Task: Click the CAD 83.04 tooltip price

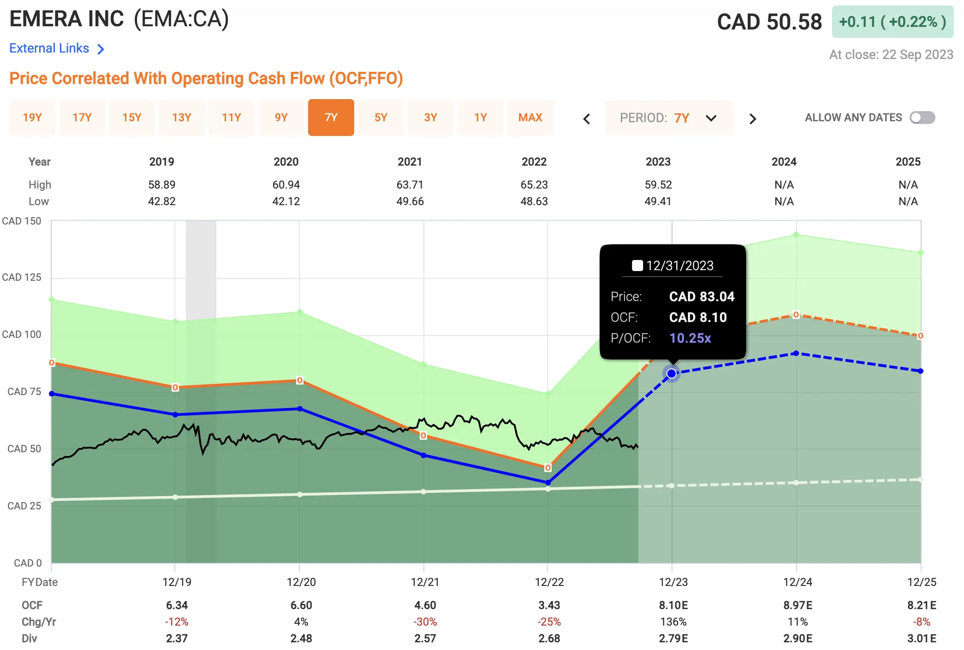Action: 702,296
